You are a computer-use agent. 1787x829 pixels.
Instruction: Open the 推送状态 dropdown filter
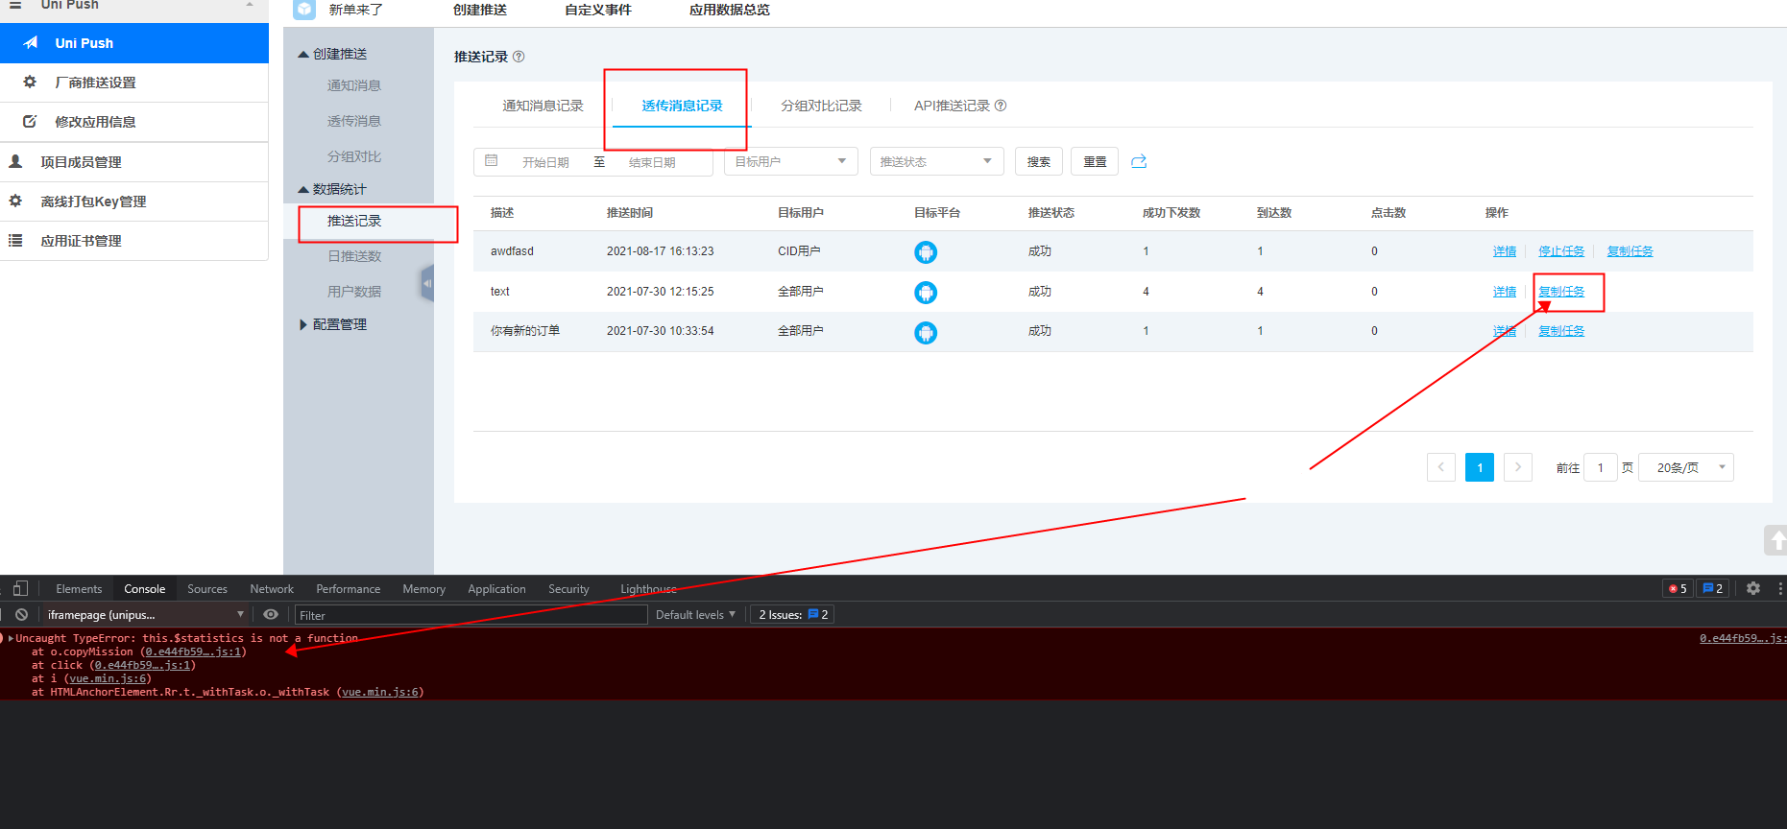[936, 161]
